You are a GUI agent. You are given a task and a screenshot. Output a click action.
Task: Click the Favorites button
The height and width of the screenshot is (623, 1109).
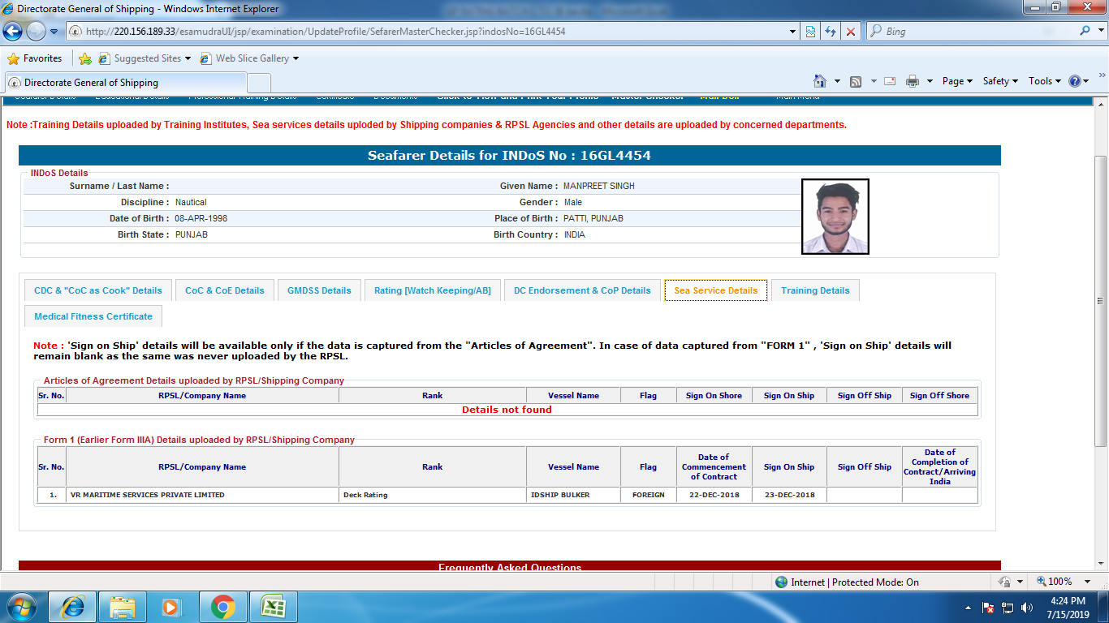click(35, 58)
